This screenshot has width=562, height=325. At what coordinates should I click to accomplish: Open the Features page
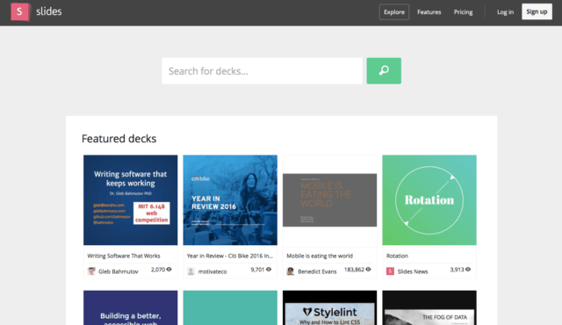click(429, 11)
